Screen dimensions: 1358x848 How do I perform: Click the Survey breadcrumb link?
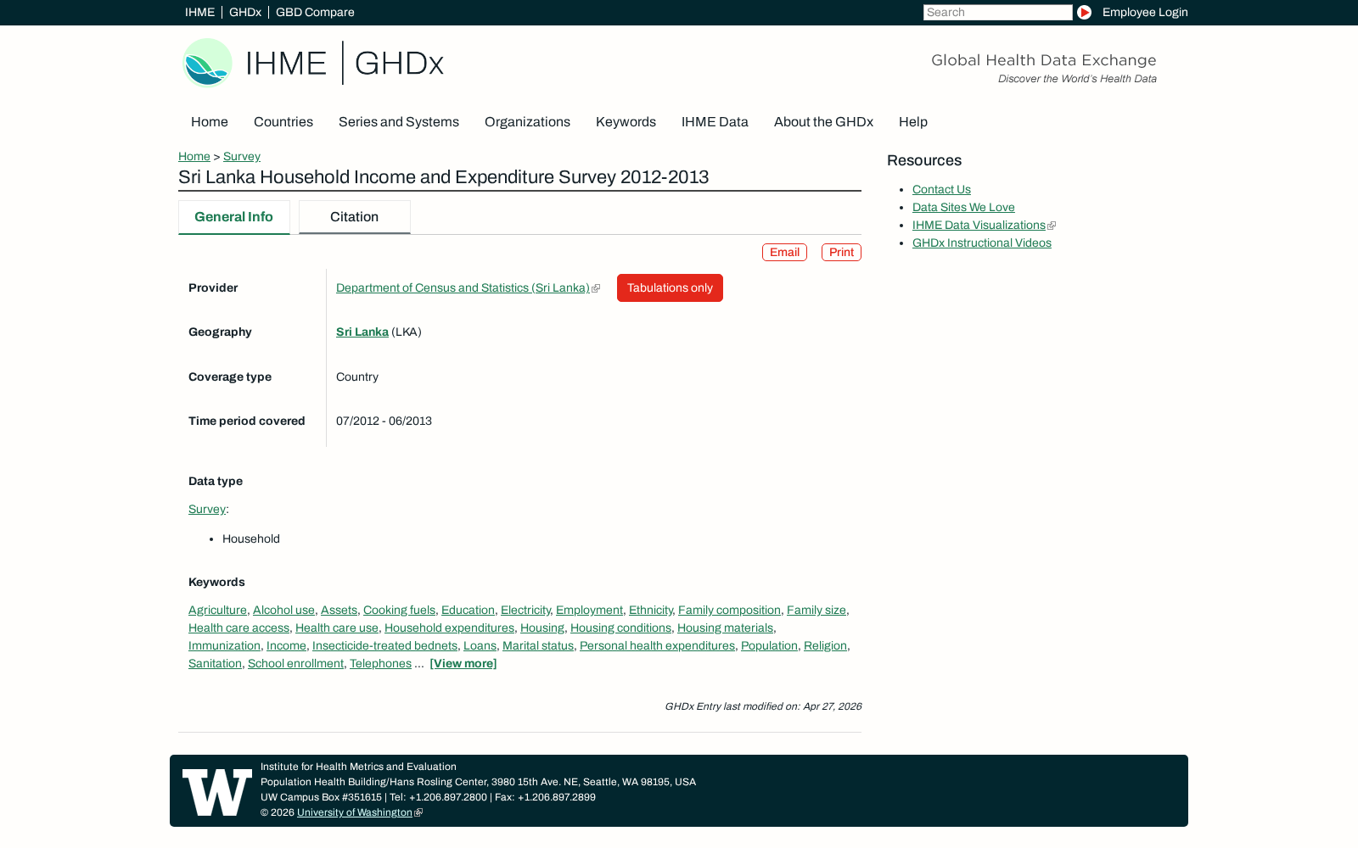[242, 156]
